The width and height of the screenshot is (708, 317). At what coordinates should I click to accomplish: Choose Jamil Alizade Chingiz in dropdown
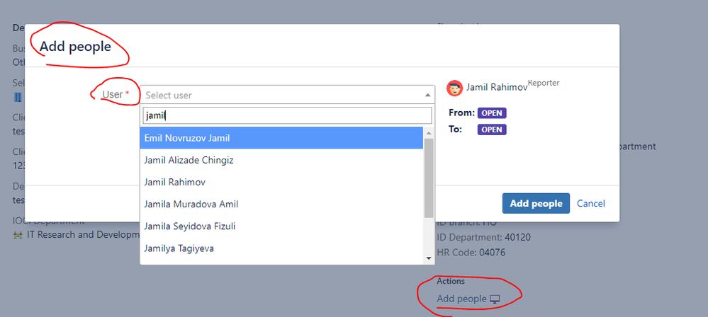point(281,160)
